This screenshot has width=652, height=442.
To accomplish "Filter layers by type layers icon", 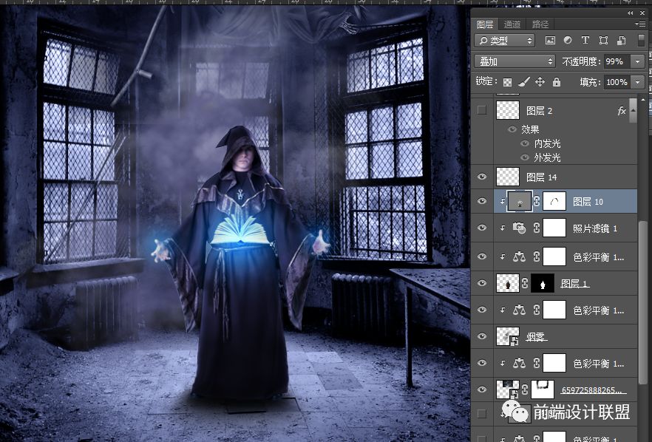I will click(x=585, y=41).
